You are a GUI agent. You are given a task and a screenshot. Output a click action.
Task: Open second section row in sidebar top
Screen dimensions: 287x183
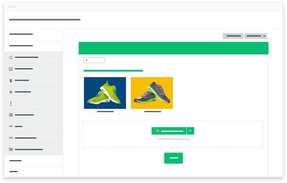(x=34, y=46)
